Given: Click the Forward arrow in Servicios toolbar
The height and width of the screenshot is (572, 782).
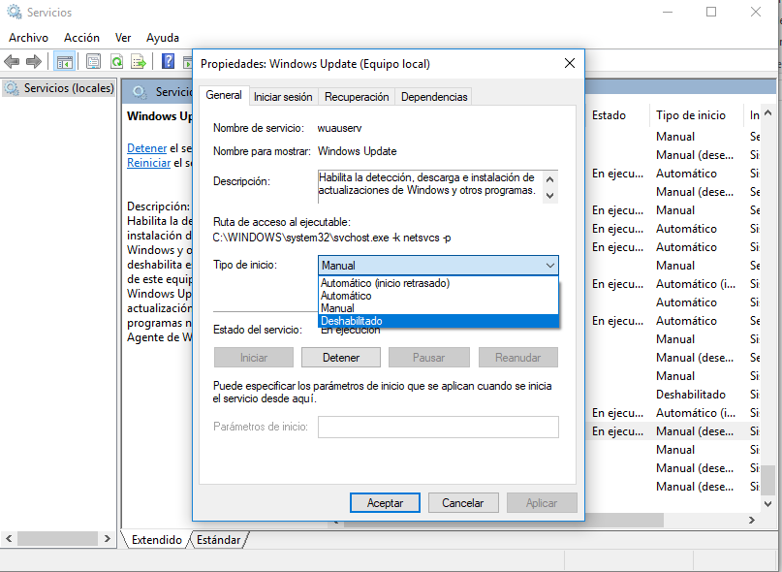Looking at the screenshot, I should (x=33, y=62).
